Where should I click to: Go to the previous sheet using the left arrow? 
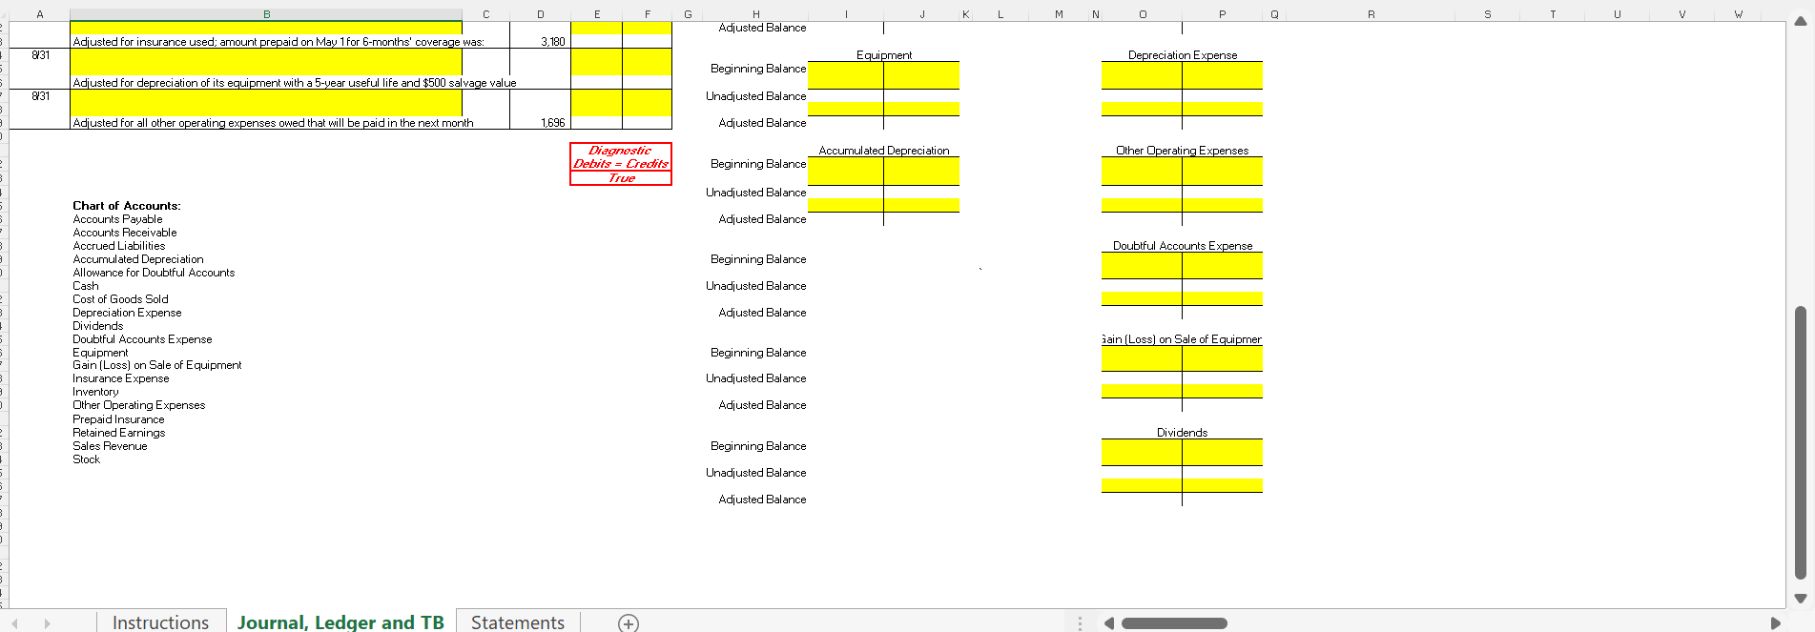(14, 623)
